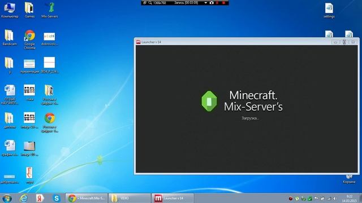Viewport: 362px width, 203px height.
Task: Open the Корзина recycle bin
Action: pos(349,179)
